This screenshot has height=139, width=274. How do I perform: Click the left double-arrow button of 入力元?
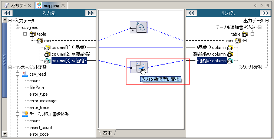(x=7, y=13)
